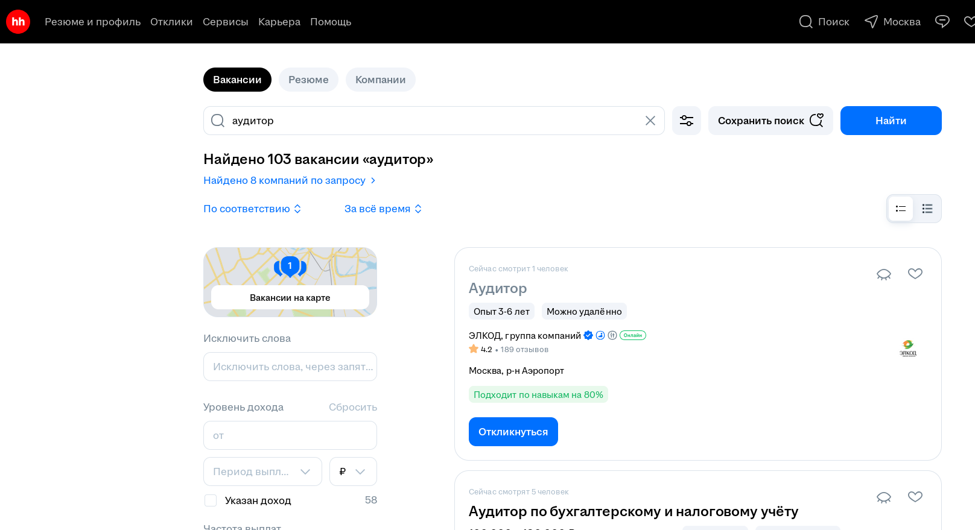The height and width of the screenshot is (530, 975).
Task: Open Карьера menu item
Action: [279, 22]
